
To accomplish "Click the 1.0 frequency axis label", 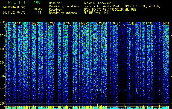I will point(2,49).
